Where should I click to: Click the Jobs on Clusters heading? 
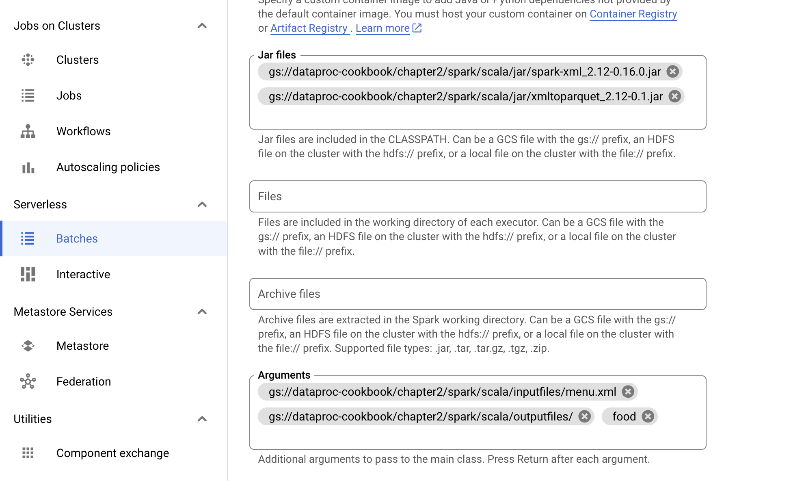(x=57, y=26)
